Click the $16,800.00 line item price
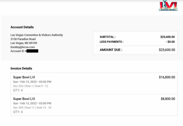The image size is (183, 126). click(x=167, y=77)
